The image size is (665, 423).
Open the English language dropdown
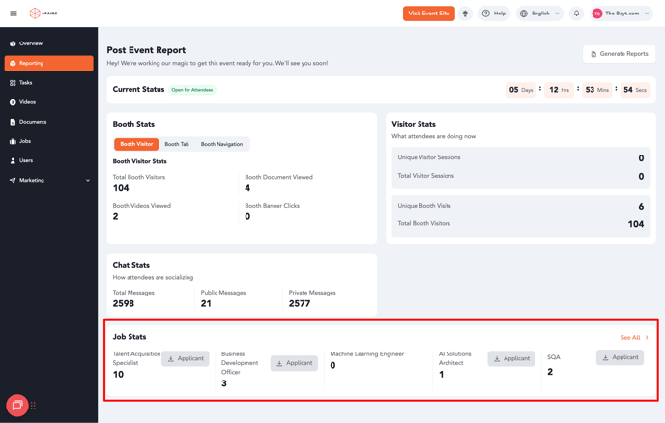pyautogui.click(x=539, y=14)
